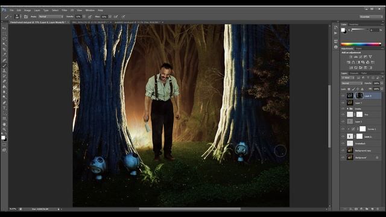Click the horizontal canvas scrollbar

click(189, 209)
